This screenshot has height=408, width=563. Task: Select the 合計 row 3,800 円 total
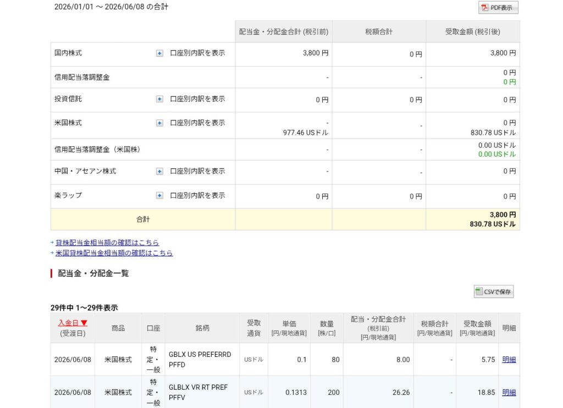pyautogui.click(x=503, y=215)
